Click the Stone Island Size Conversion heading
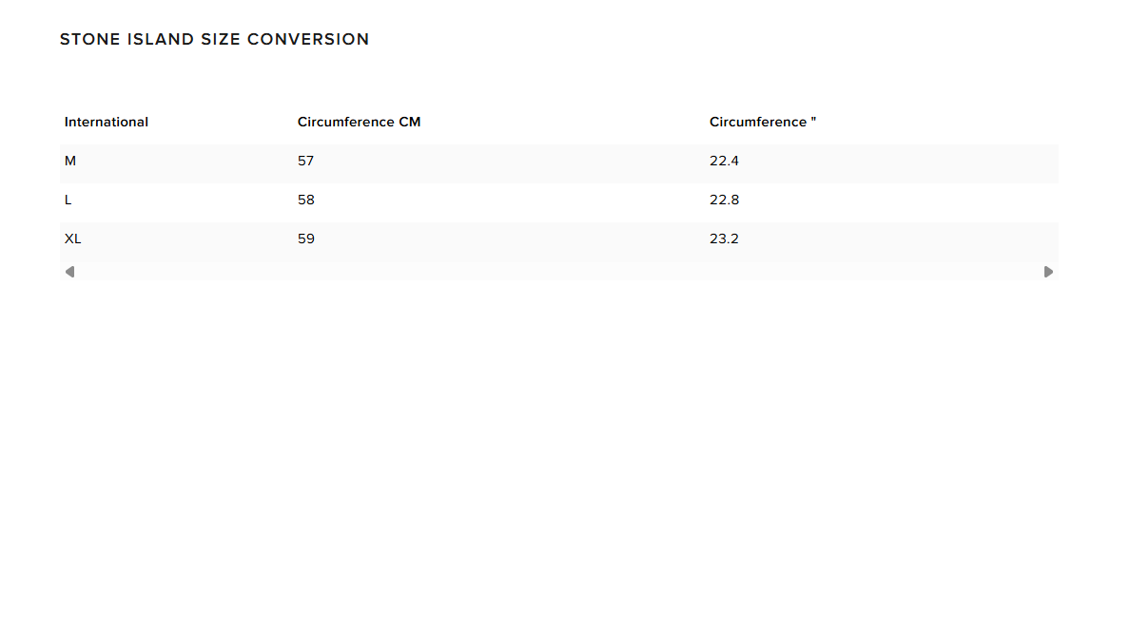 click(x=214, y=39)
